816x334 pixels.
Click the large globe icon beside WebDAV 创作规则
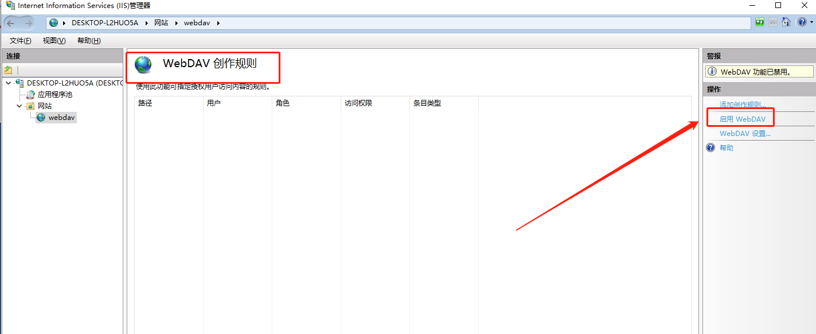tap(143, 64)
